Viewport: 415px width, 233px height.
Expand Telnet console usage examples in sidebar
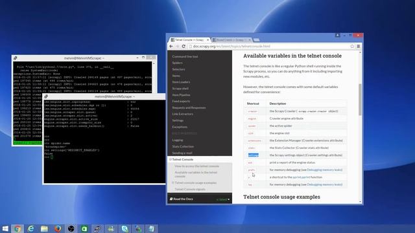coord(173,183)
